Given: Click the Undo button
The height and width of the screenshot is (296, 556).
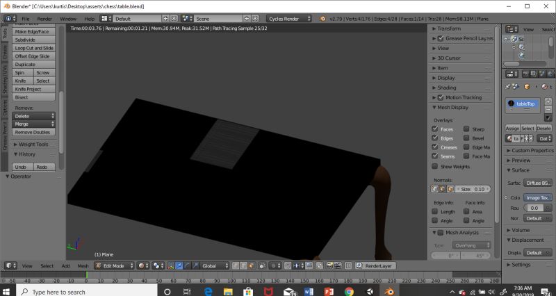Looking at the screenshot, I should coord(23,167).
